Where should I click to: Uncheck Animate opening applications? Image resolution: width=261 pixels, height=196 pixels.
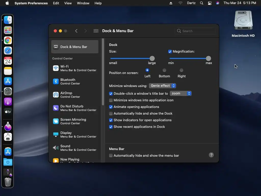(111, 107)
